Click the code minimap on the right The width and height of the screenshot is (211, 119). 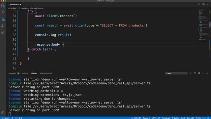pos(203,25)
